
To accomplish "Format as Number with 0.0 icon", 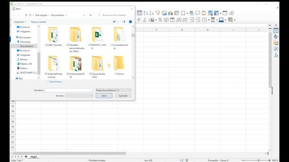I will coord(166,20).
